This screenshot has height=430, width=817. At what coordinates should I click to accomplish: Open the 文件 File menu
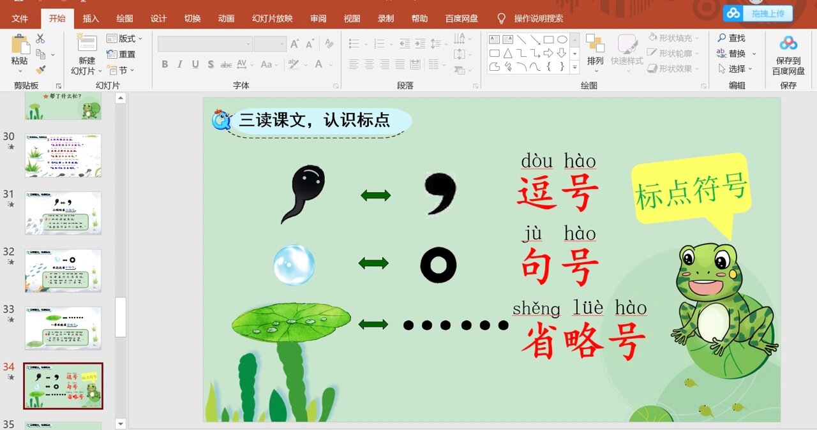[20, 19]
